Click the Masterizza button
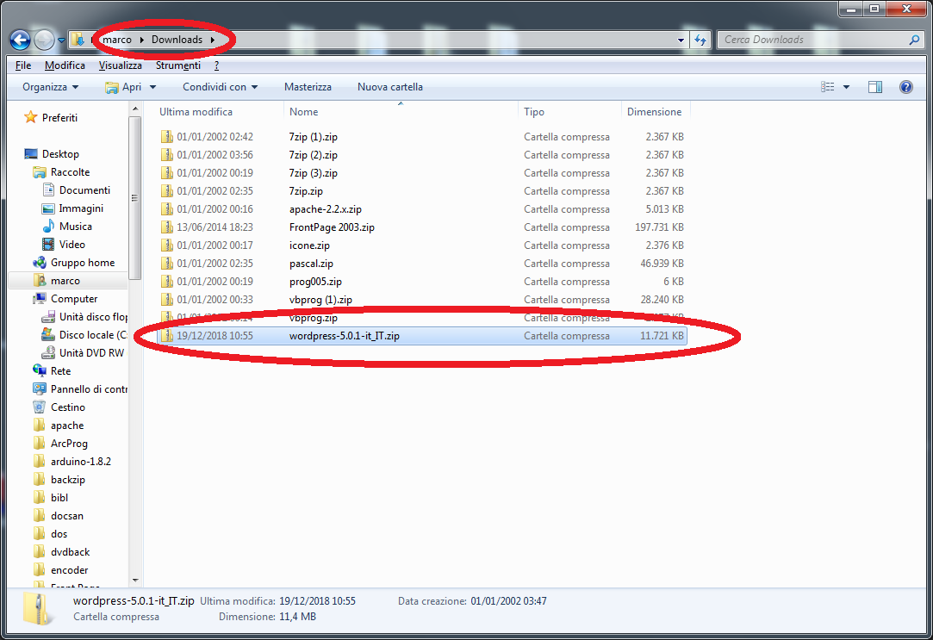 click(308, 87)
